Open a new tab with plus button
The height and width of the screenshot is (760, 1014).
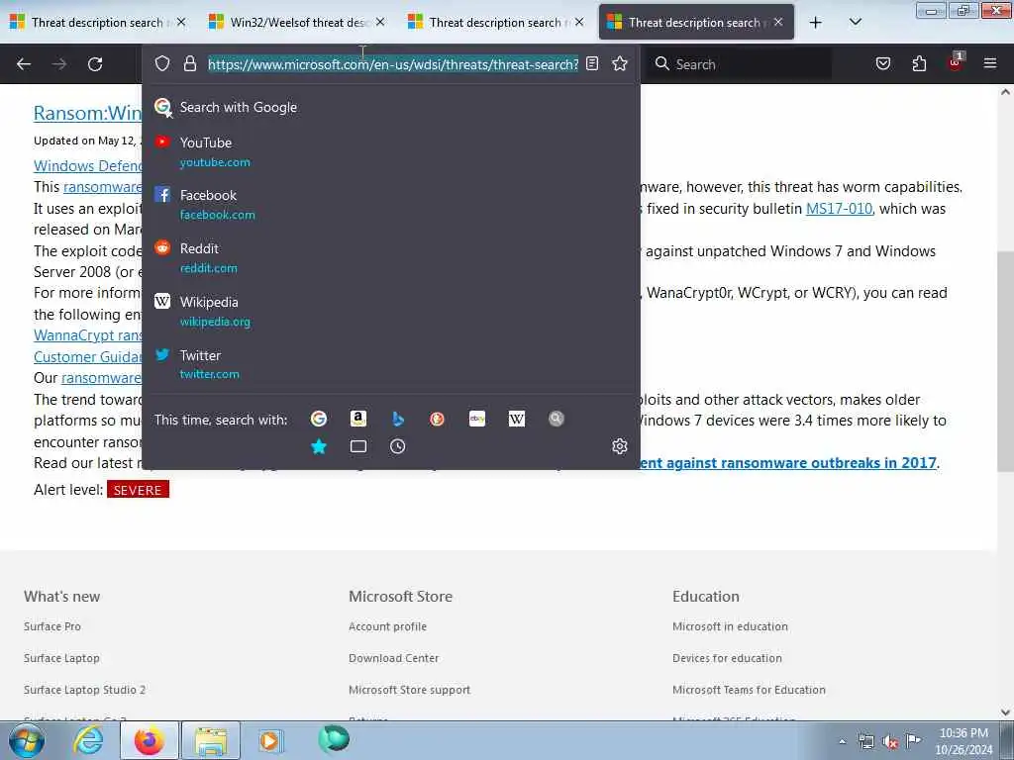click(816, 23)
